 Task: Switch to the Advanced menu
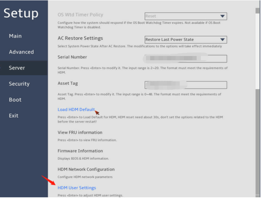[21, 52]
